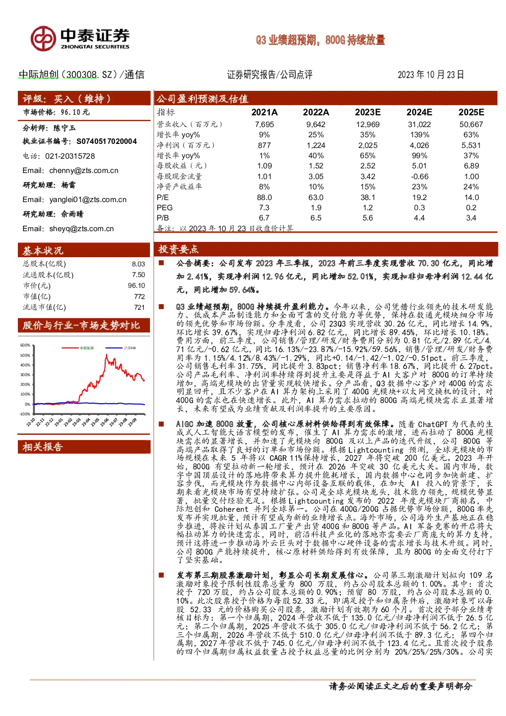This screenshot has width=506, height=716.
Task: Click the report title Q3业绩超预期
Action: pyautogui.click(x=320, y=40)
